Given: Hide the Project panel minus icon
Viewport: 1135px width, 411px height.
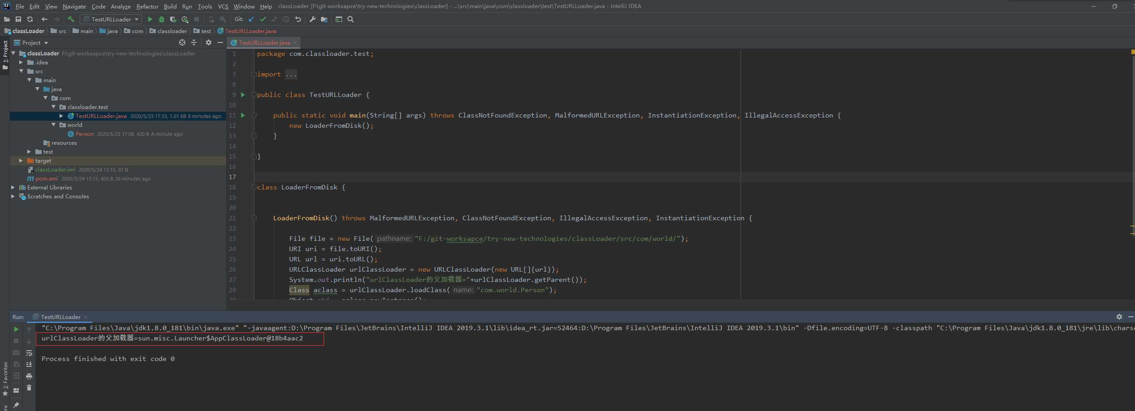Looking at the screenshot, I should tap(220, 42).
